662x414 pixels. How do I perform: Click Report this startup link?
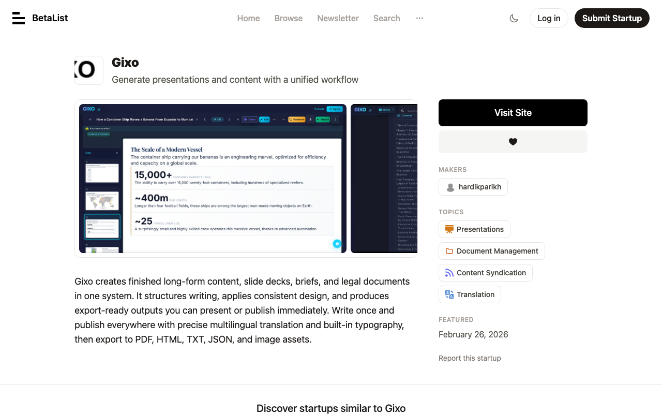click(x=470, y=358)
